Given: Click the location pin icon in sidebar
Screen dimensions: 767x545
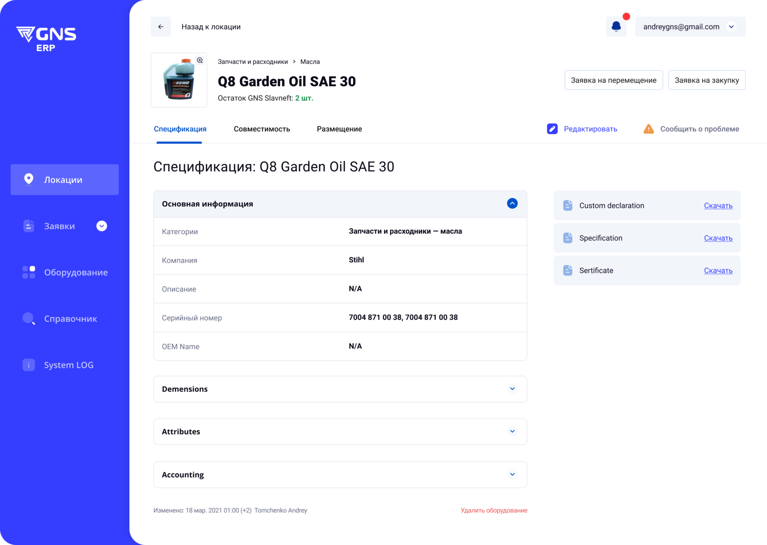Looking at the screenshot, I should point(29,179).
